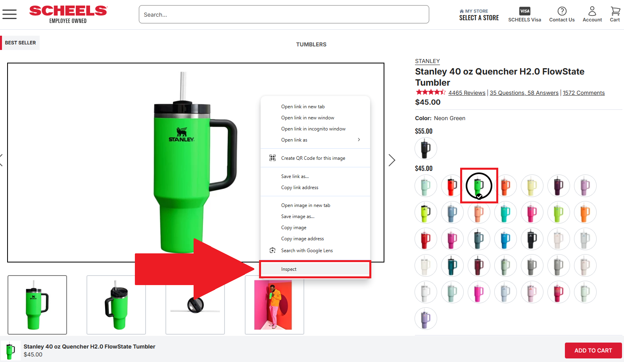Click the SCHEELS logo

[x=68, y=14]
